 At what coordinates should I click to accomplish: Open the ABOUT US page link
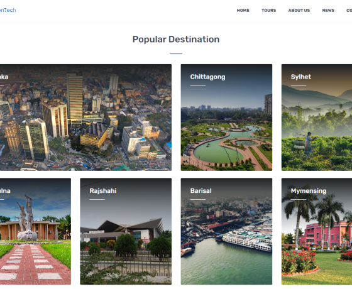tap(299, 10)
